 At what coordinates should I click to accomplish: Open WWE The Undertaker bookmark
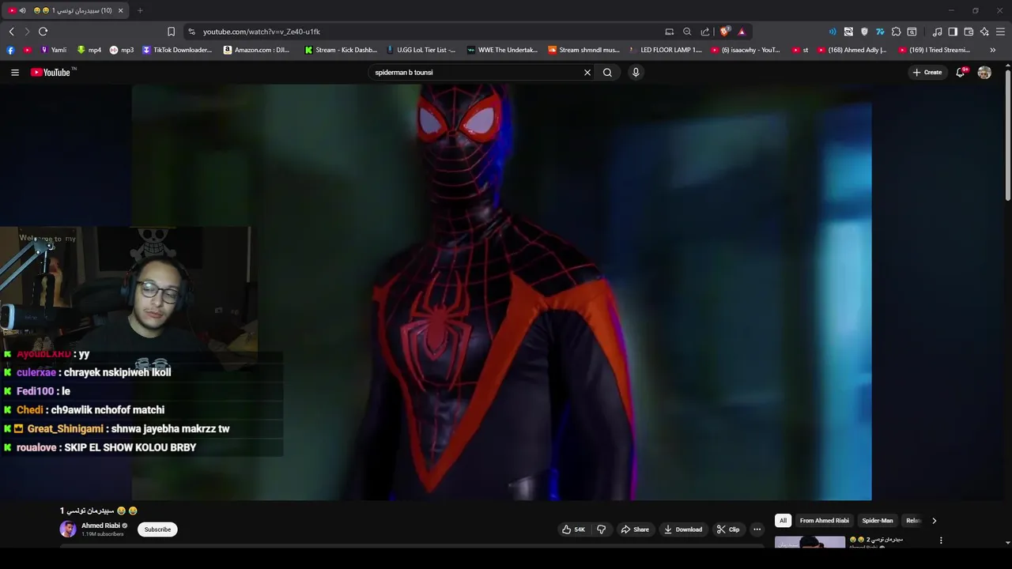503,50
